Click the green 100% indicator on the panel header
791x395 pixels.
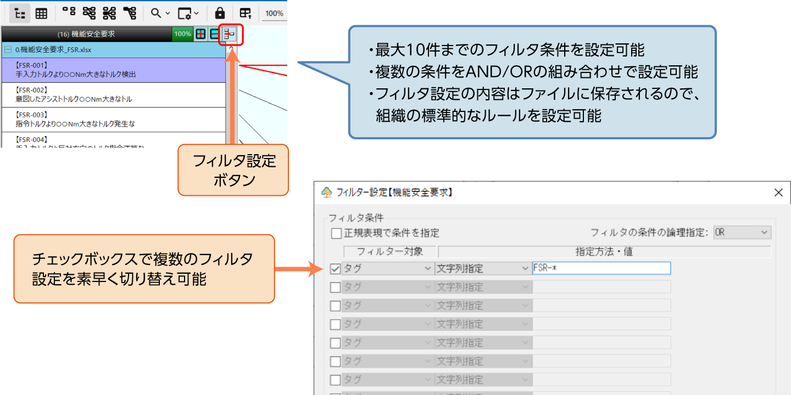181,33
